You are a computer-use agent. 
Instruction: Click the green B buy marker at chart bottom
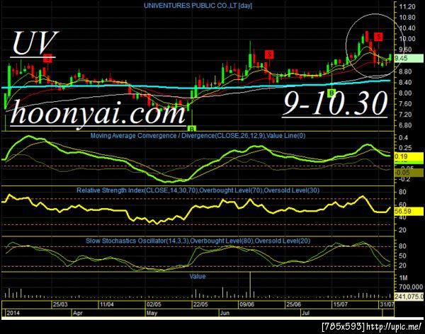191,128
